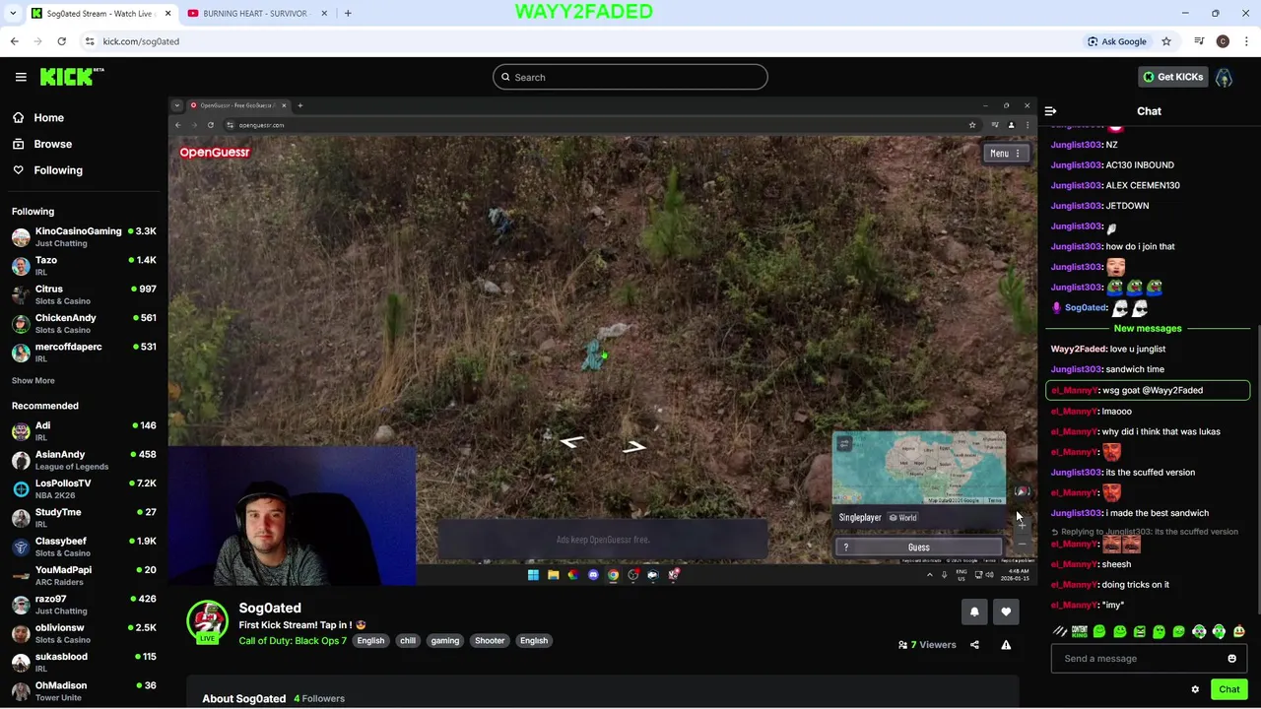Open ChickenAndy channel
This screenshot has width=1261, height=709.
tap(84, 323)
